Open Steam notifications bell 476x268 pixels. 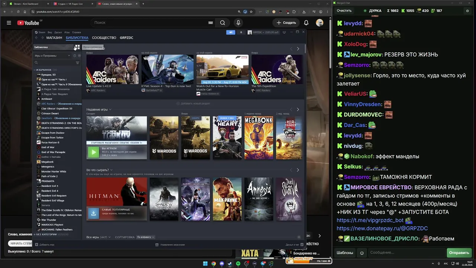(241, 32)
